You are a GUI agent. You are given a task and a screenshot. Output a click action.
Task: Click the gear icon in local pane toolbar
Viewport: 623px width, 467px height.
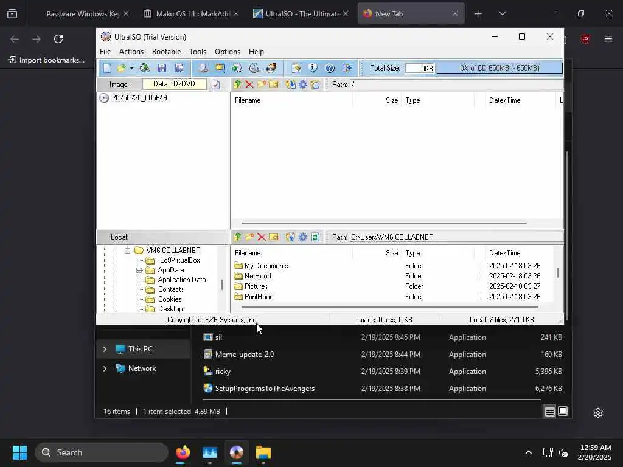pyautogui.click(x=303, y=237)
